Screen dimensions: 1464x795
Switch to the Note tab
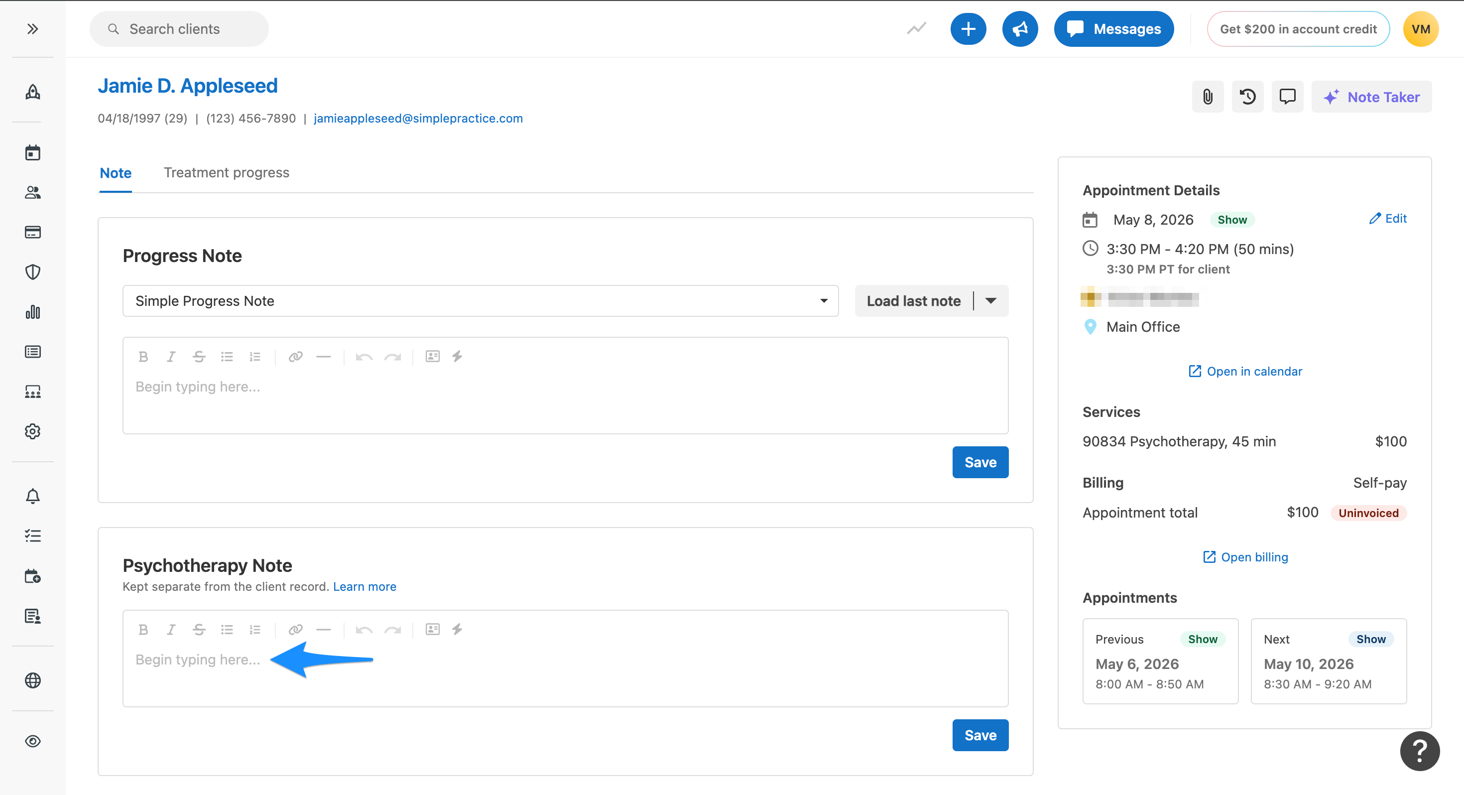pos(116,173)
